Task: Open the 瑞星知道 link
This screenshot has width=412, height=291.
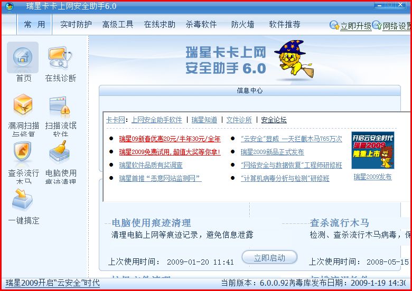Action: 204,120
